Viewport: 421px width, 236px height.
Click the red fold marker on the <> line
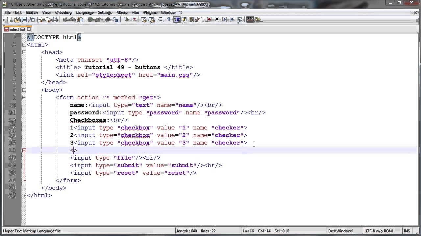[24, 150]
